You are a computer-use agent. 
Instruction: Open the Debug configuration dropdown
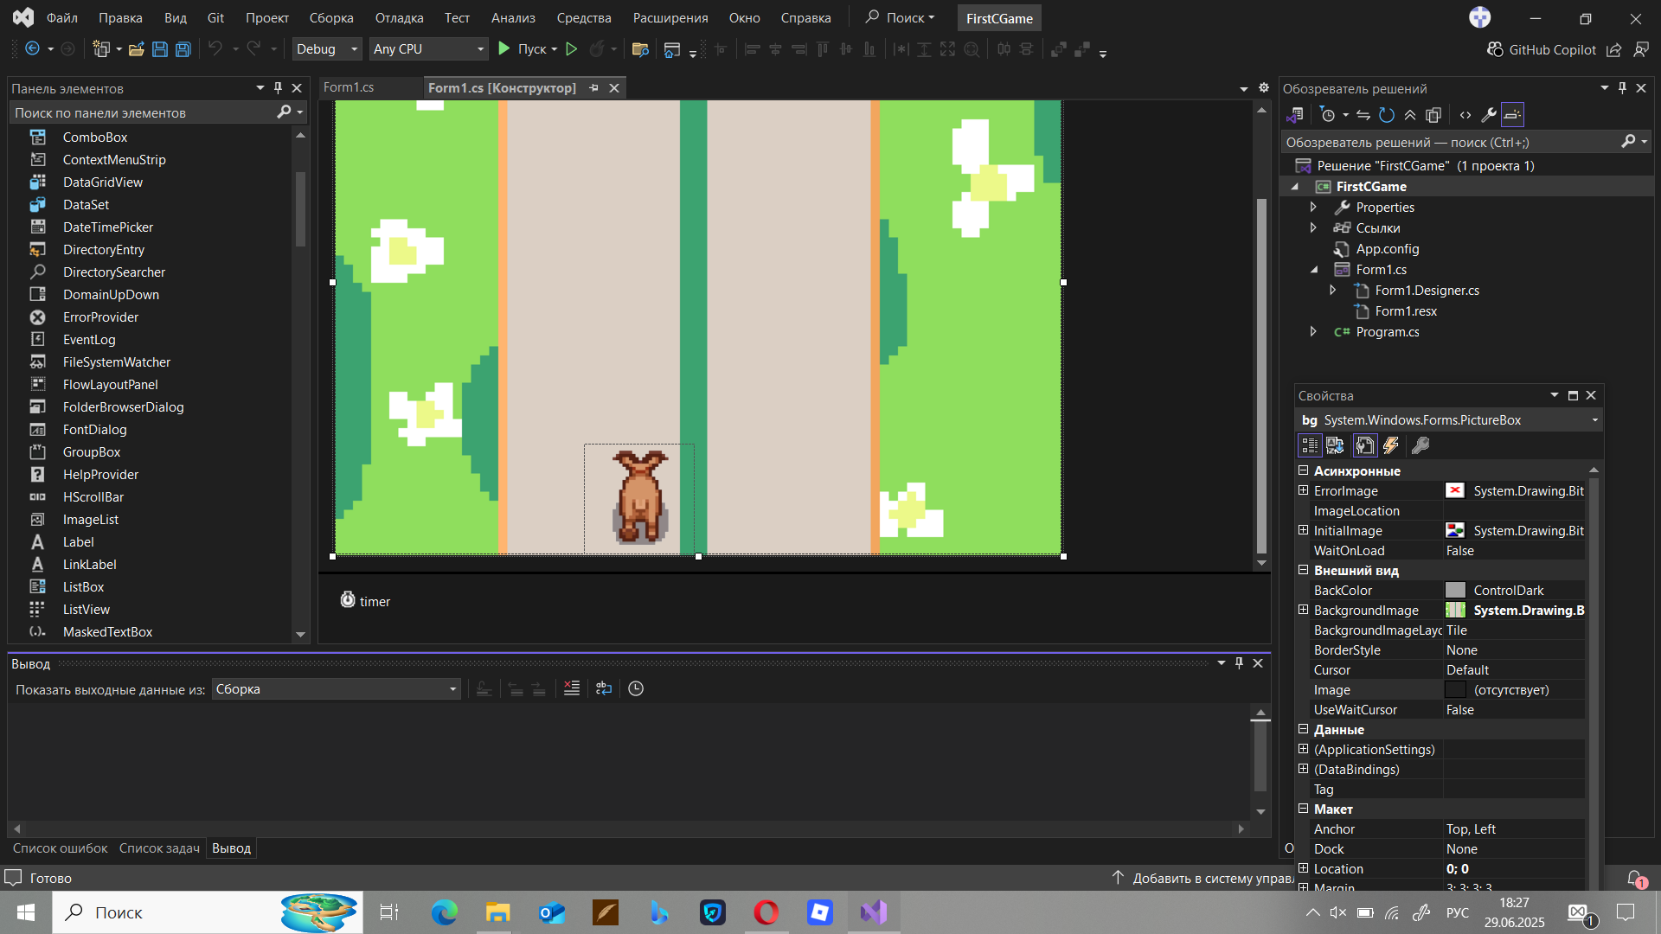[326, 49]
